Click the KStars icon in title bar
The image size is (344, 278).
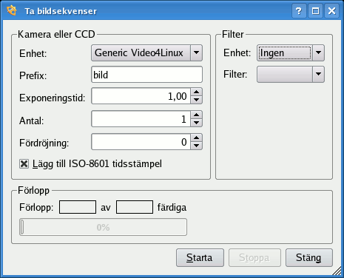tap(12, 10)
